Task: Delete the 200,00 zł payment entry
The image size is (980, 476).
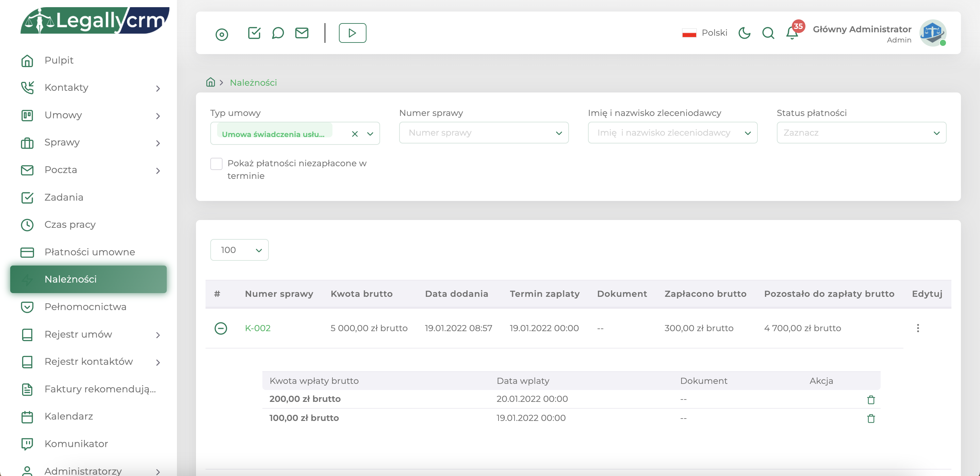Action: pyautogui.click(x=871, y=400)
